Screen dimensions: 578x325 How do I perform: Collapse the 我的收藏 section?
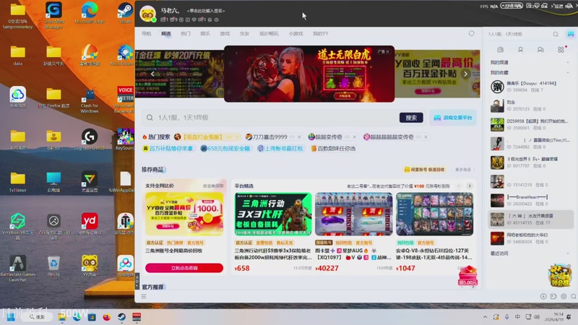tap(568, 73)
